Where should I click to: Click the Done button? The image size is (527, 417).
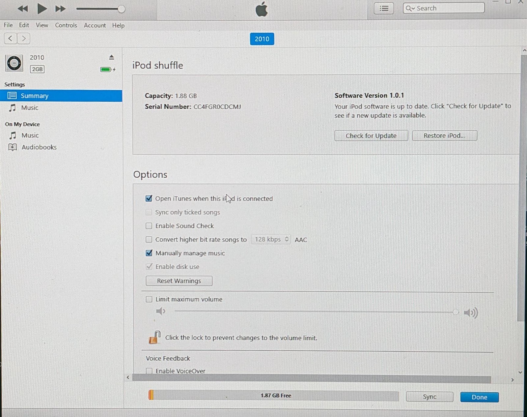pos(479,397)
